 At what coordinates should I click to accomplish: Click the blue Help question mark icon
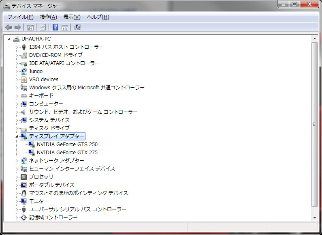(55, 27)
